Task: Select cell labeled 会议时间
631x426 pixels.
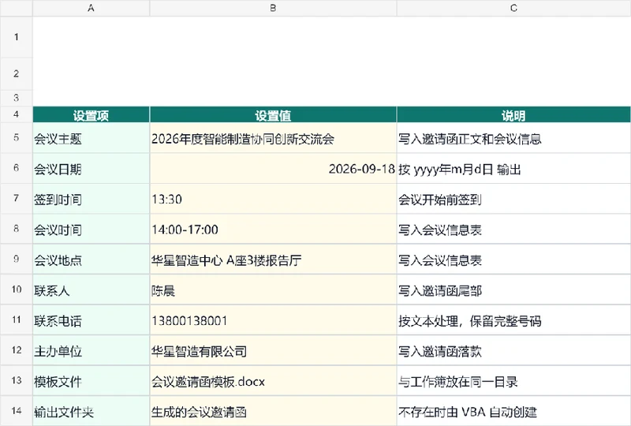Action: [91, 229]
